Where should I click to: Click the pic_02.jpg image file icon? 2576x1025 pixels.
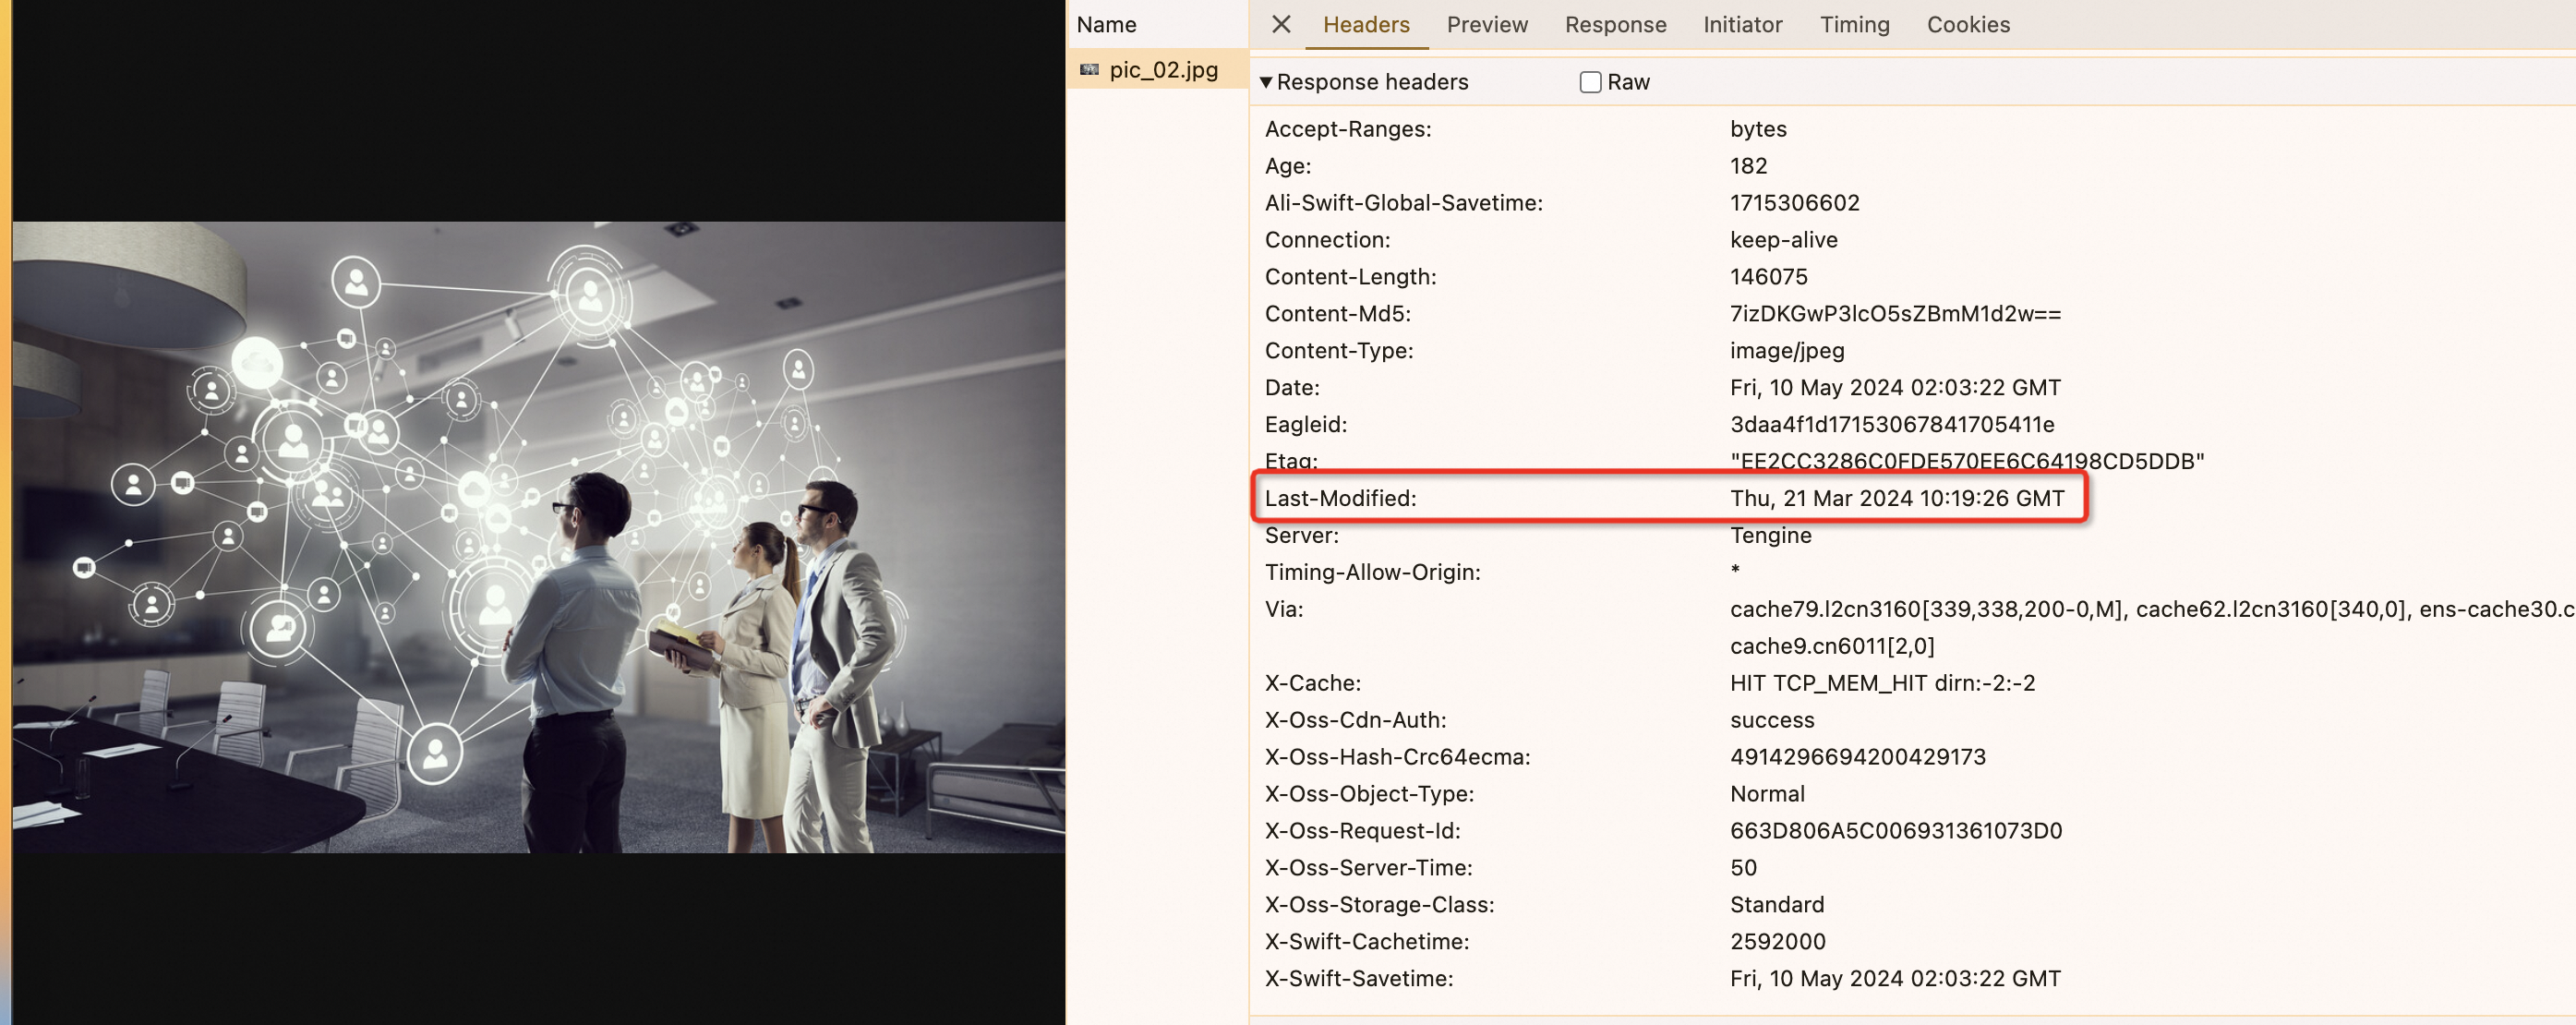click(1089, 70)
